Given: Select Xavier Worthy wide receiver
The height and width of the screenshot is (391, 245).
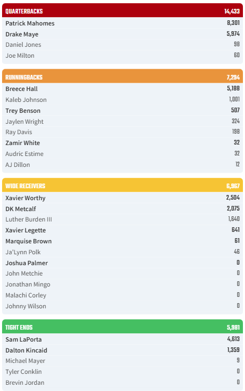Looking at the screenshot, I should pyautogui.click(x=25, y=198).
